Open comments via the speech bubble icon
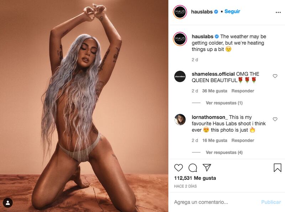 [x=193, y=168]
